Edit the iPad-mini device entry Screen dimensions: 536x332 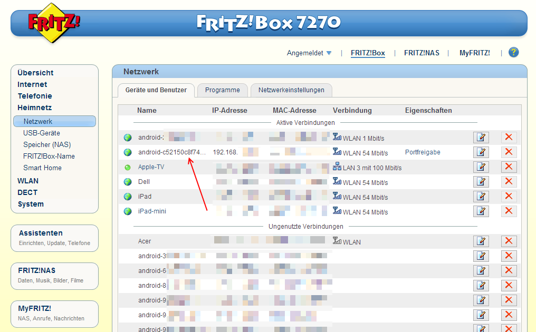click(x=481, y=211)
